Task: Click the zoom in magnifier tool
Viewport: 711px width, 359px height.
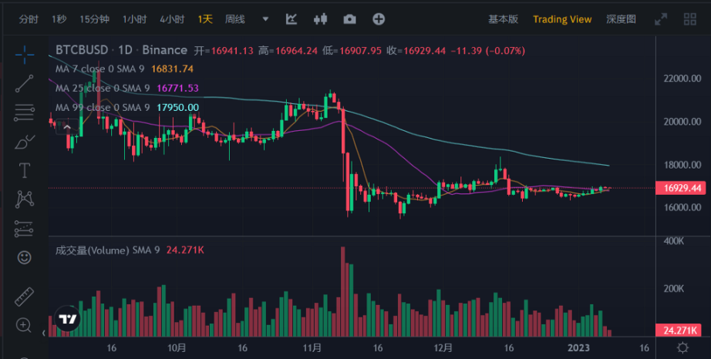Action: 25,325
